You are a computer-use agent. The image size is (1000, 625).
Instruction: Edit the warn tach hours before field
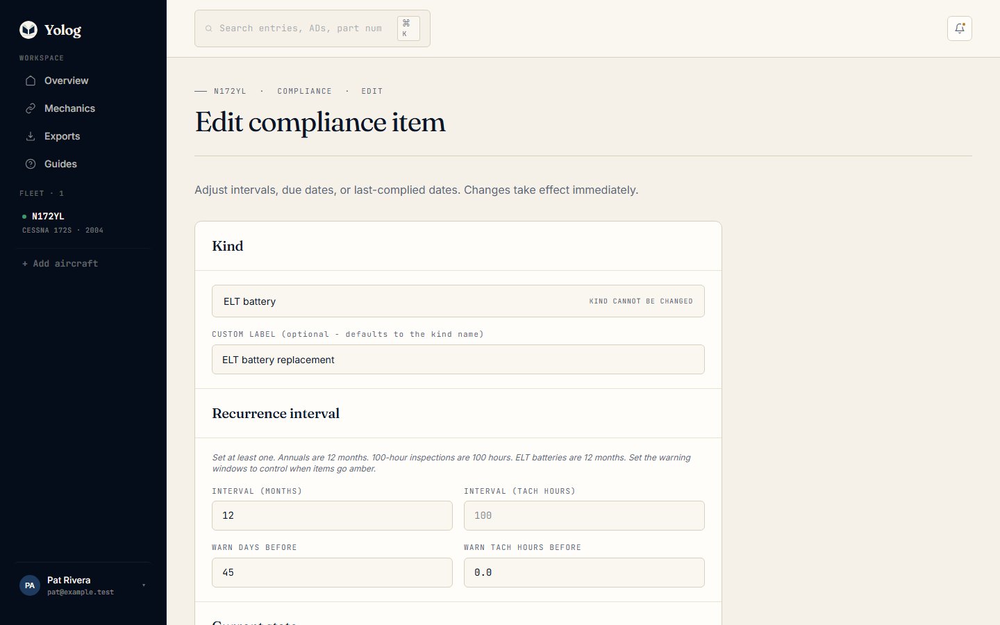point(584,572)
